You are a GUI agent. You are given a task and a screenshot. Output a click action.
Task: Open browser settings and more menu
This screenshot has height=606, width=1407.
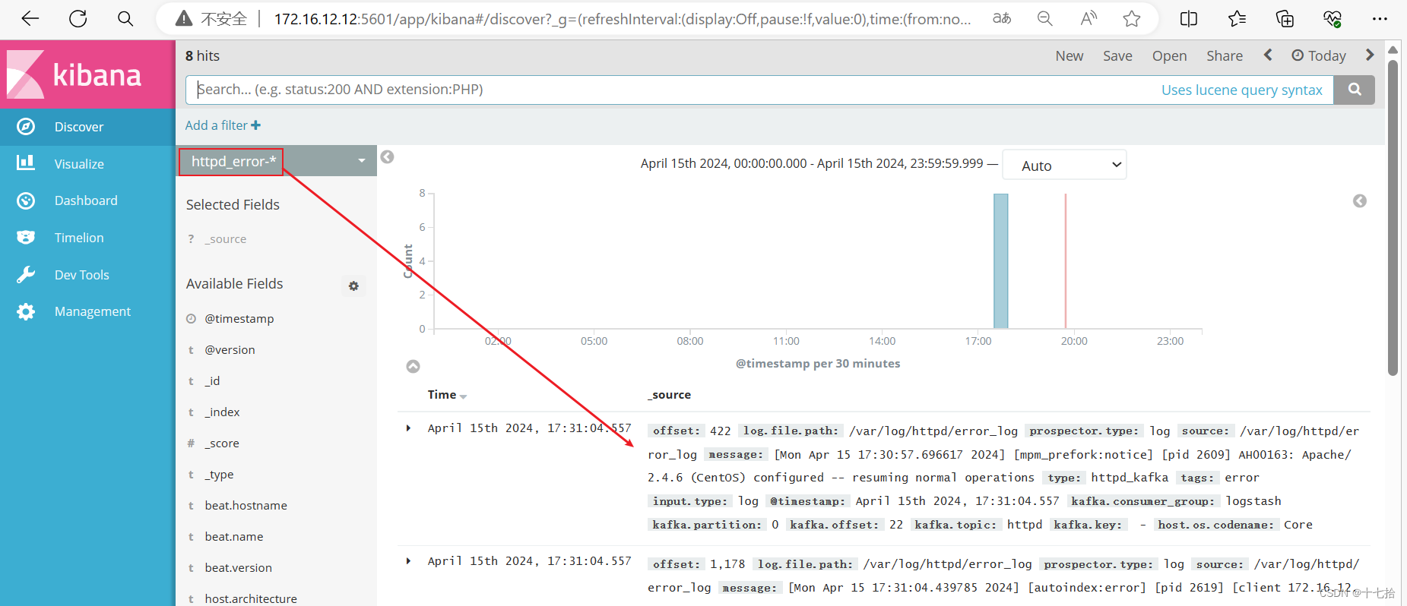(x=1380, y=18)
